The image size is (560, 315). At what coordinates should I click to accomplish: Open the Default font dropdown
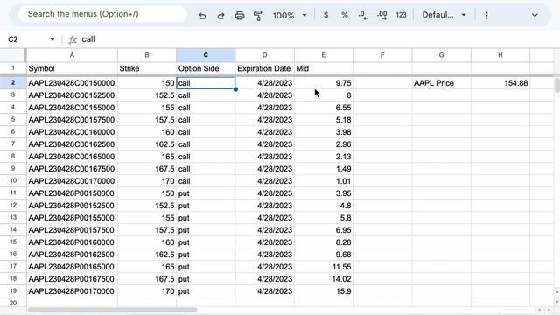[444, 15]
